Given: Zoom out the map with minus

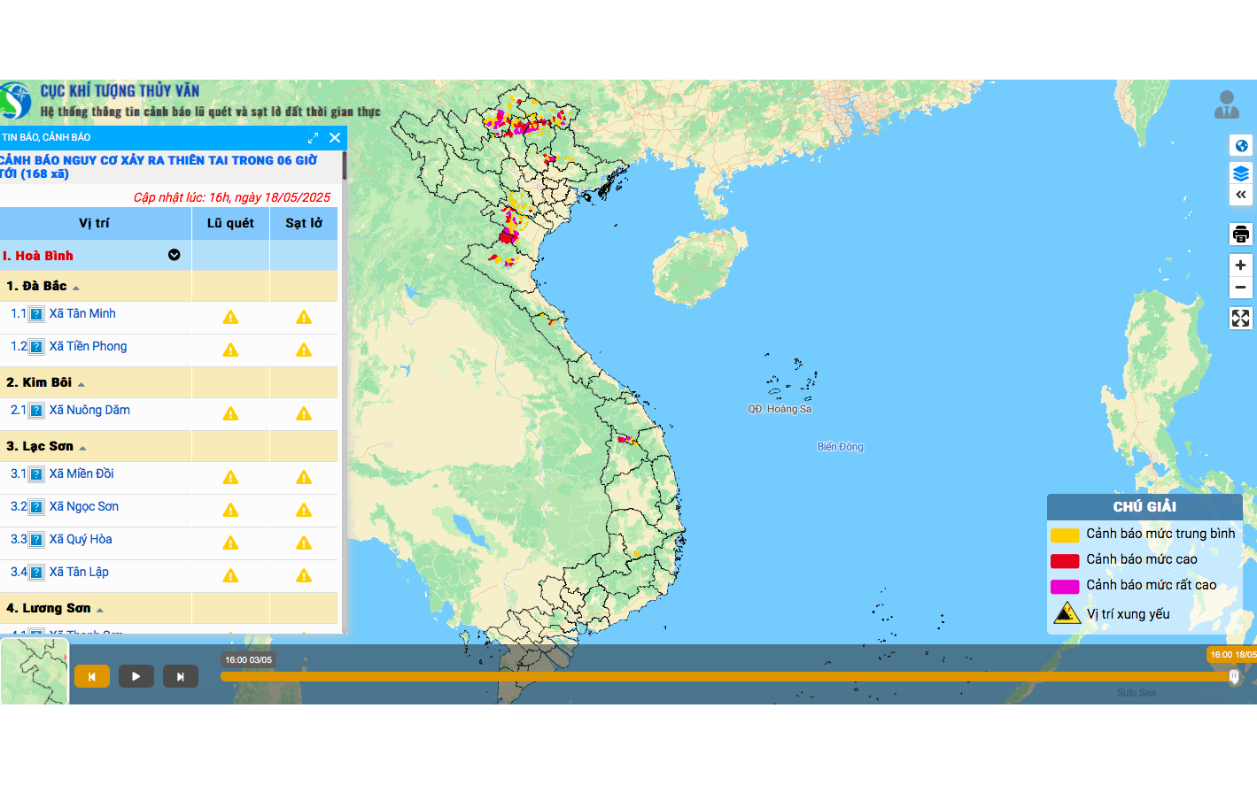Looking at the screenshot, I should [x=1241, y=288].
